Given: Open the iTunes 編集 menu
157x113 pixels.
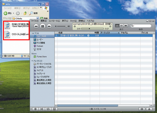Looking at the screenshot, I should 44,21.
